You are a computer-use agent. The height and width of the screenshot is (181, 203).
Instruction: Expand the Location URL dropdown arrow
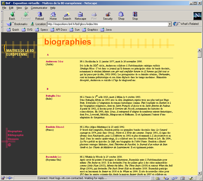170,24
